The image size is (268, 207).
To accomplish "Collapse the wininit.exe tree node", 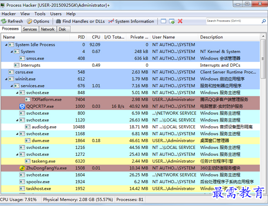I will coord(6,79).
